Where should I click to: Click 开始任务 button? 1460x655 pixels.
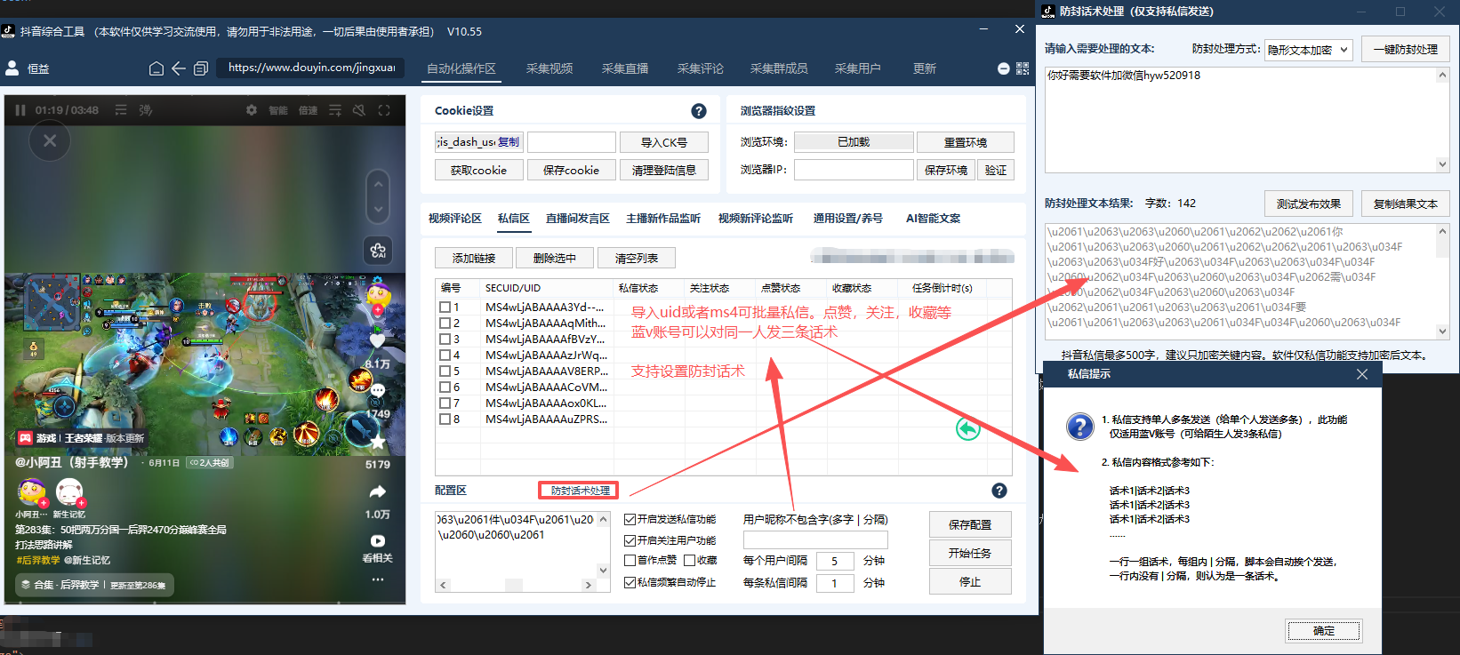pyautogui.click(x=970, y=553)
